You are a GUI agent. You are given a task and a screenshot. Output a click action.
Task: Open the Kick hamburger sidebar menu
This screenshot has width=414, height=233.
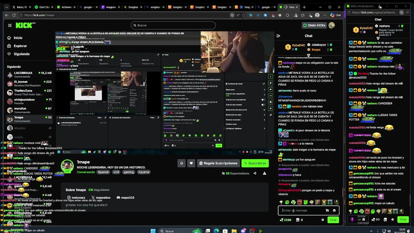[x=10, y=25]
